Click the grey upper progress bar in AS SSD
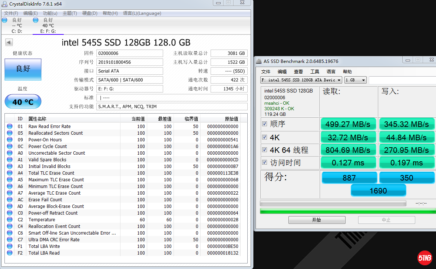This screenshot has width=436, height=269. click(x=333, y=203)
